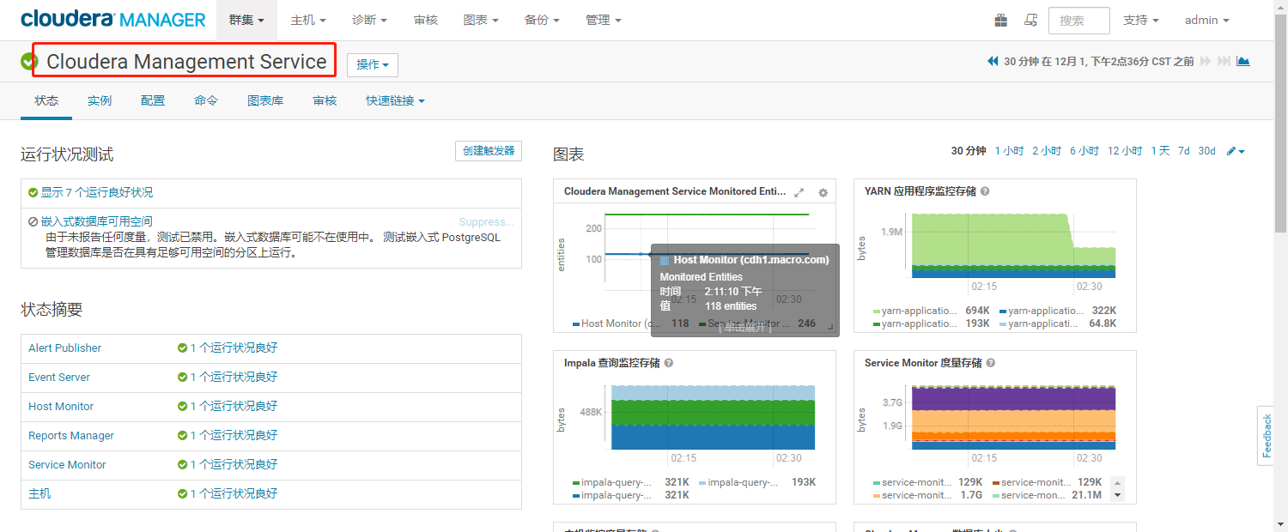Click help icon next to Service Monitor 度量存储
This screenshot has height=532, width=1288.
(990, 363)
